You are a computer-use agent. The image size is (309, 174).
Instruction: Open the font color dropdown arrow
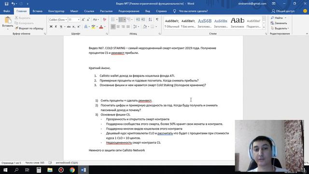pos(105,27)
